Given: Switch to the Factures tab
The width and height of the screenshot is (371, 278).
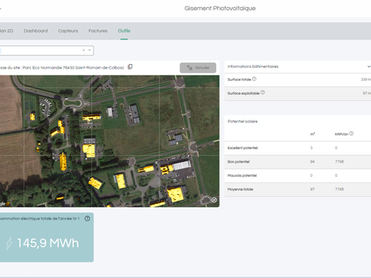Looking at the screenshot, I should click(x=98, y=31).
